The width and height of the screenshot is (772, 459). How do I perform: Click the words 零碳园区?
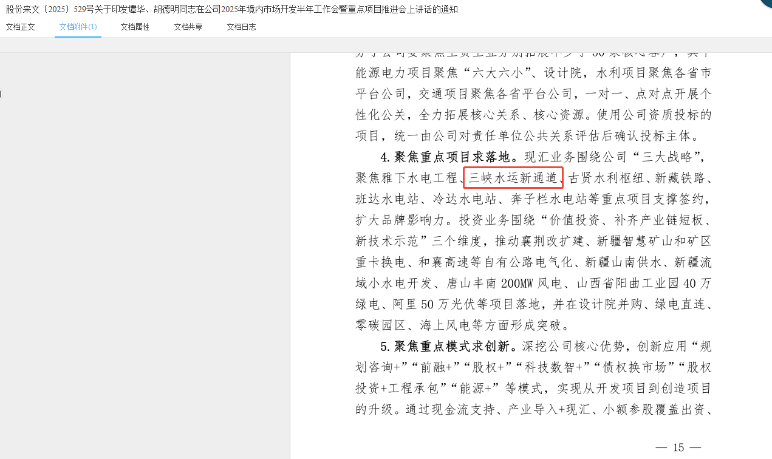click(x=381, y=325)
